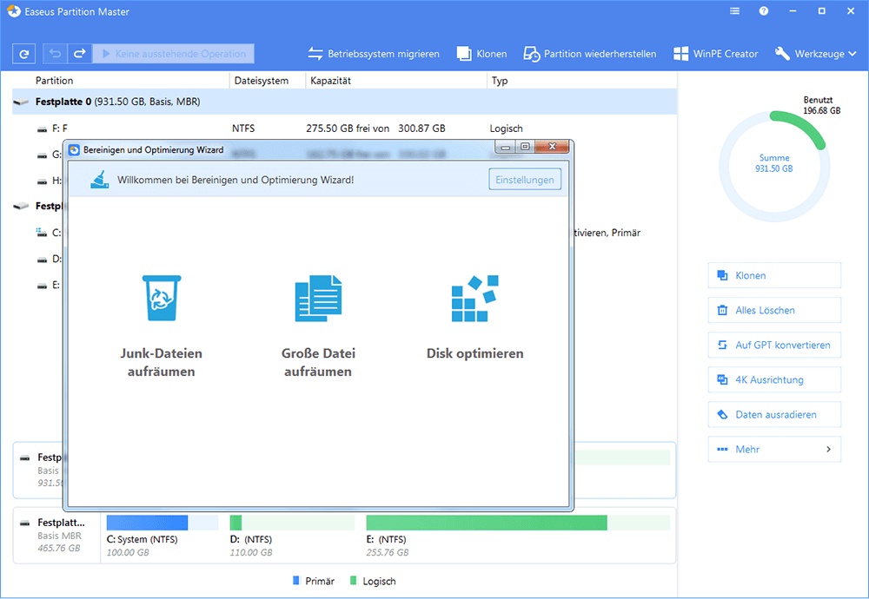Click the Redo arrow icon
The image size is (869, 599).
pyautogui.click(x=79, y=53)
